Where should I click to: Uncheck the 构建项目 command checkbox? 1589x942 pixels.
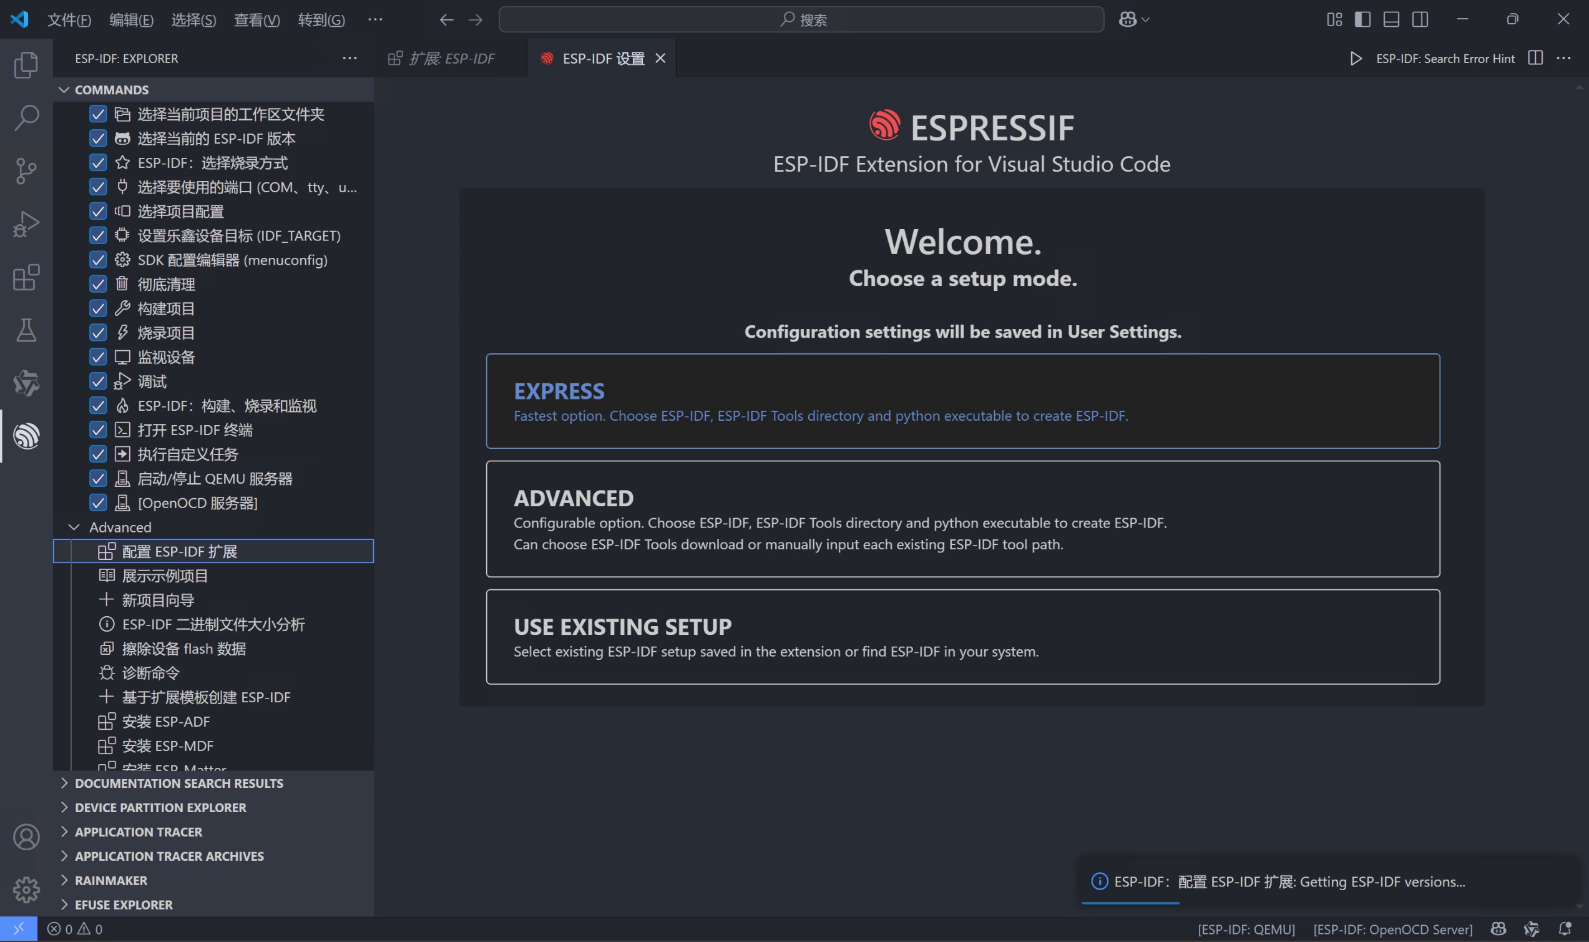pyautogui.click(x=98, y=308)
